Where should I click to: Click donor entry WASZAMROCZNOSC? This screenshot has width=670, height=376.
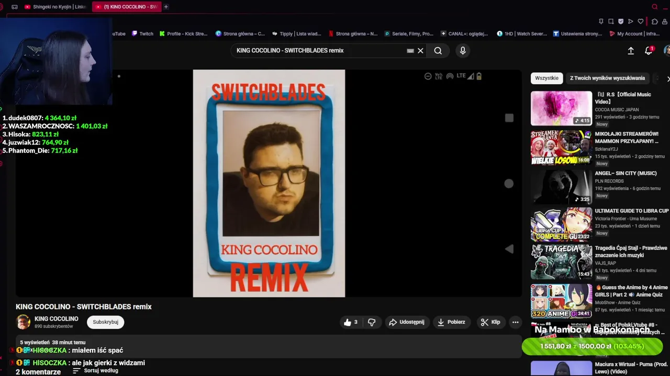(55, 126)
